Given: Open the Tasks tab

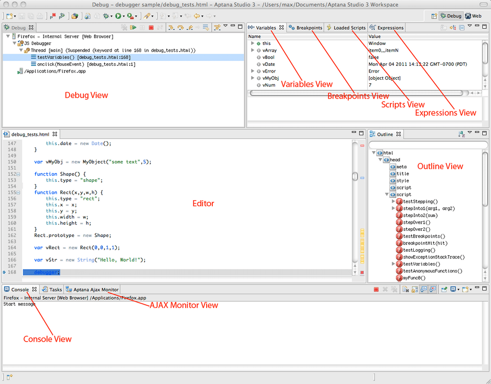Looking at the screenshot, I should pos(52,290).
